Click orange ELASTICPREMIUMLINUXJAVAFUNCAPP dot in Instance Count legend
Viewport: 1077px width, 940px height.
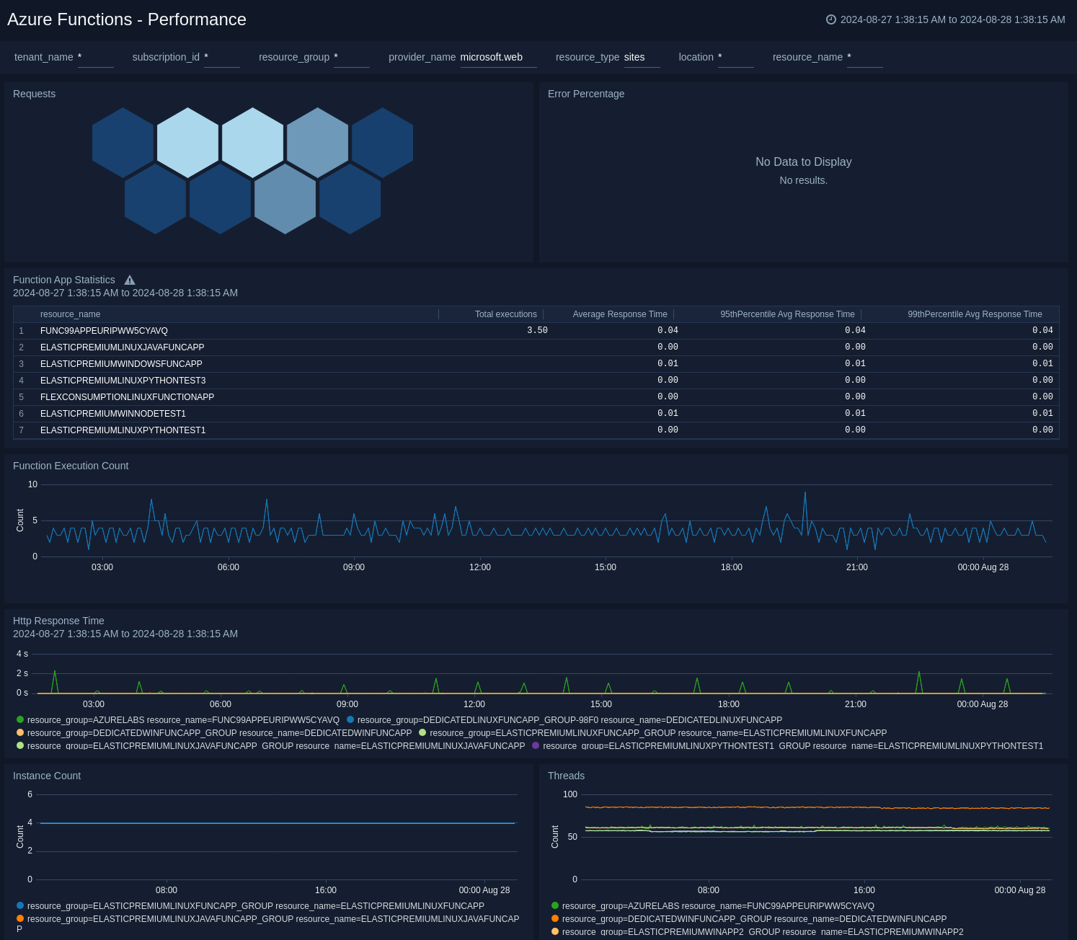tap(20, 918)
